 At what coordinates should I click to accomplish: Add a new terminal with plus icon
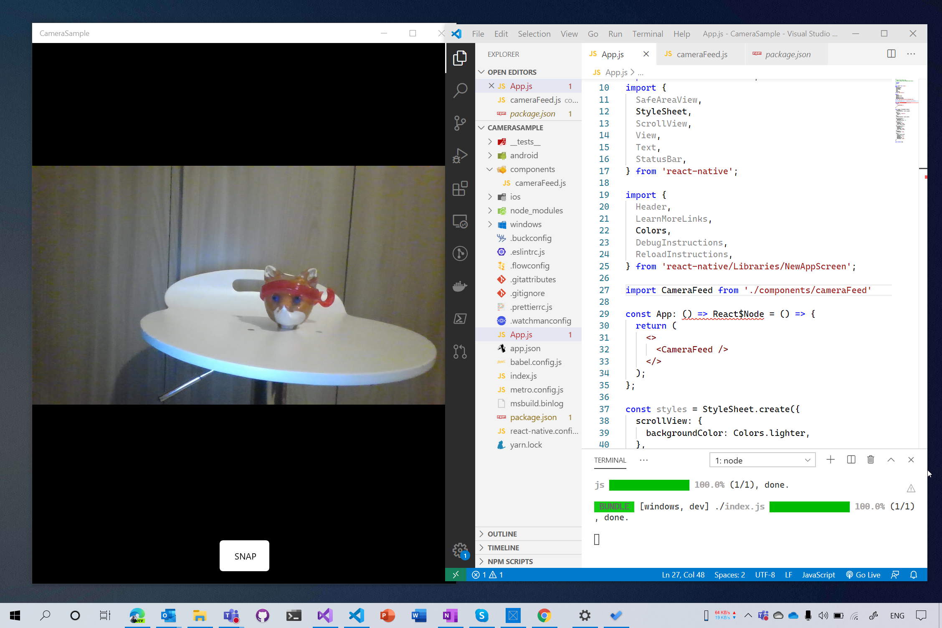pos(831,460)
